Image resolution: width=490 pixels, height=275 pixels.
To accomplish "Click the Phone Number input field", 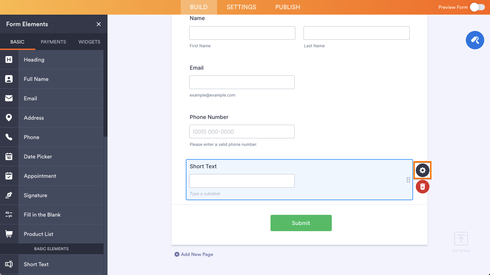I will coord(242,132).
